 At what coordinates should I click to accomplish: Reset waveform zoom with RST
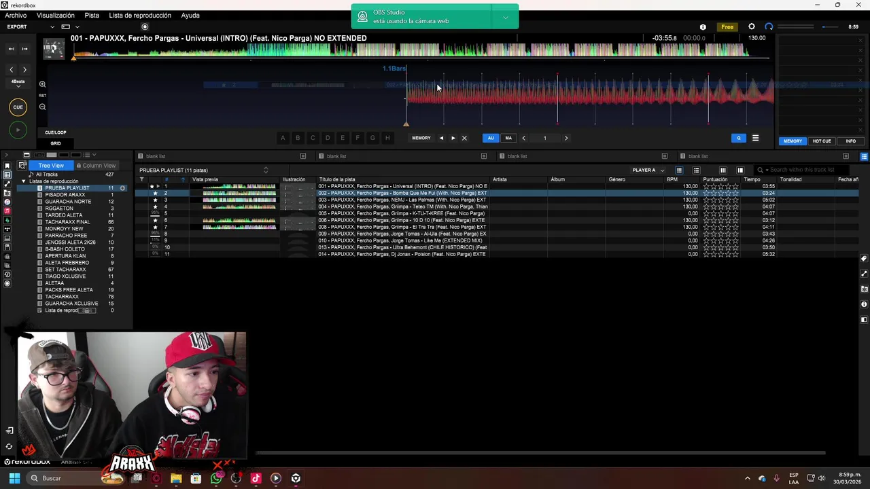42,96
